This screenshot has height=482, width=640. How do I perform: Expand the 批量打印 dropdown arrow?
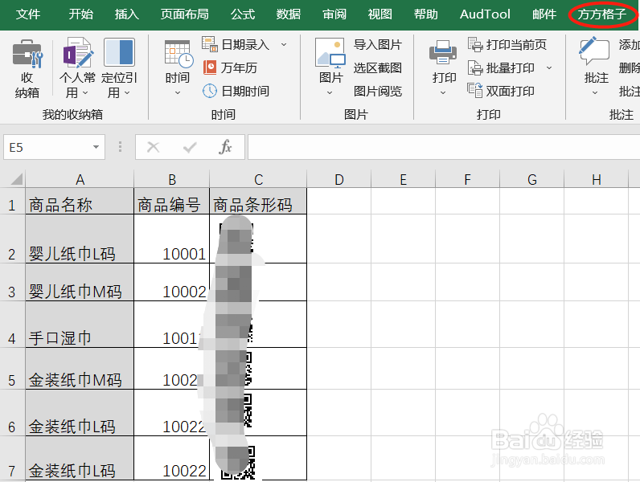549,67
